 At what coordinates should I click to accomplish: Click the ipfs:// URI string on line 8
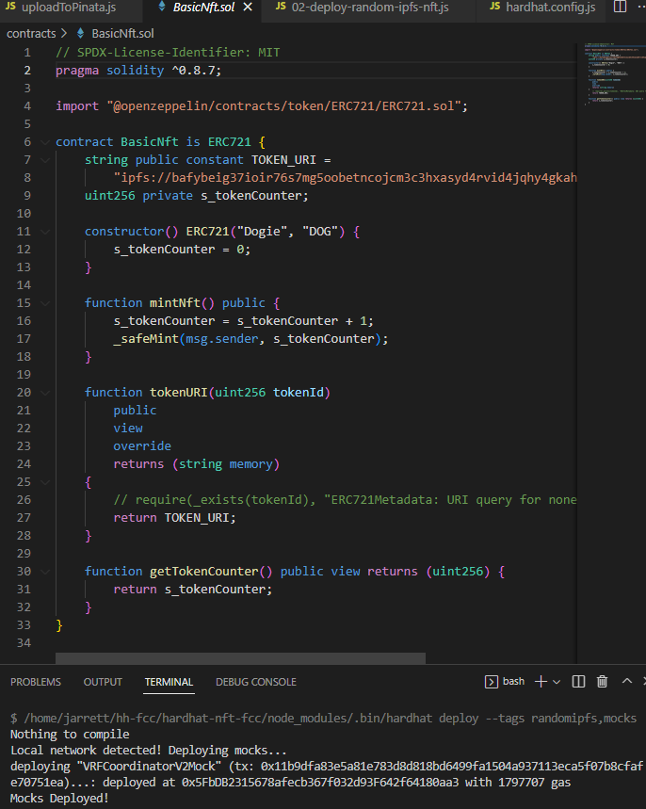click(346, 178)
